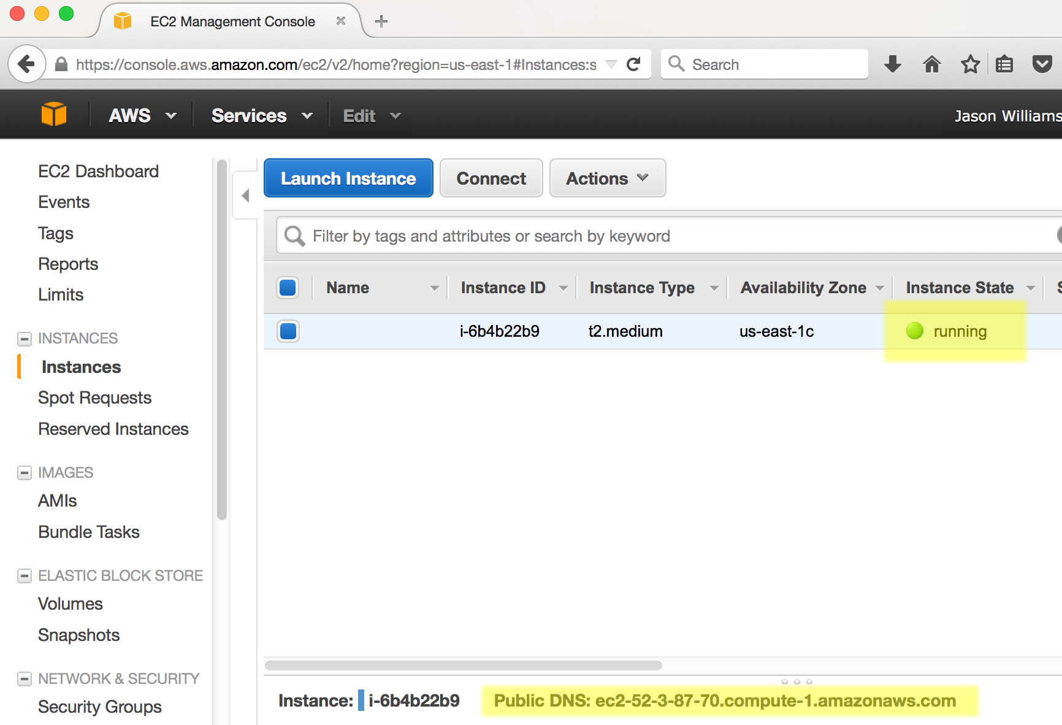The image size is (1062, 725).
Task: Click the Launch Instance button
Action: (348, 178)
